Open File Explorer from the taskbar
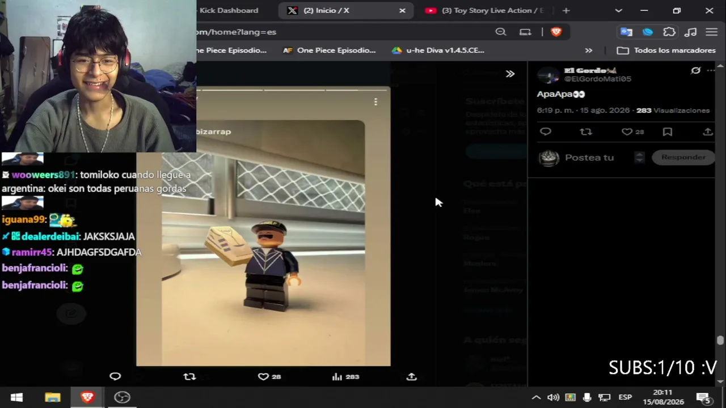 pos(52,397)
